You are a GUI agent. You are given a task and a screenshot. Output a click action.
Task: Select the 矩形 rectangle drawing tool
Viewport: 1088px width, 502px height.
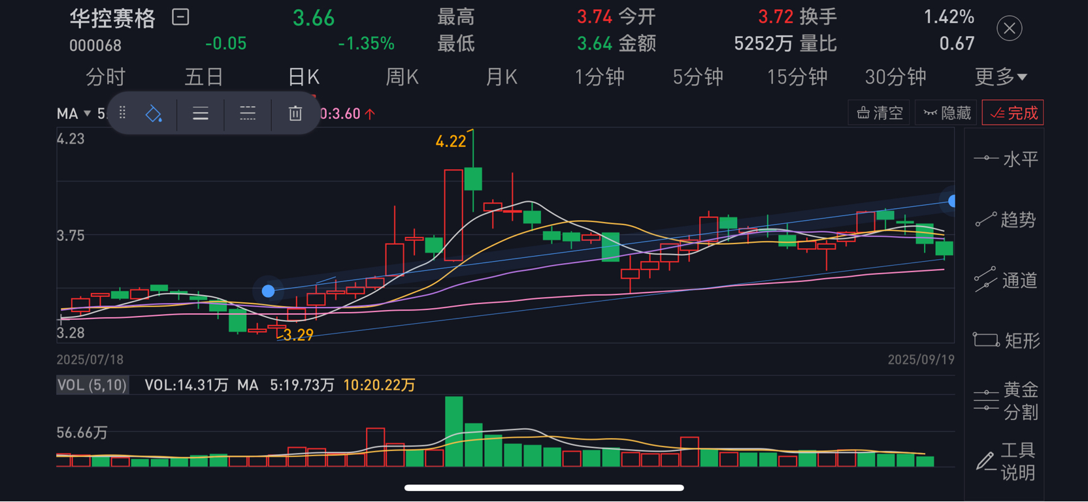pyautogui.click(x=1006, y=340)
